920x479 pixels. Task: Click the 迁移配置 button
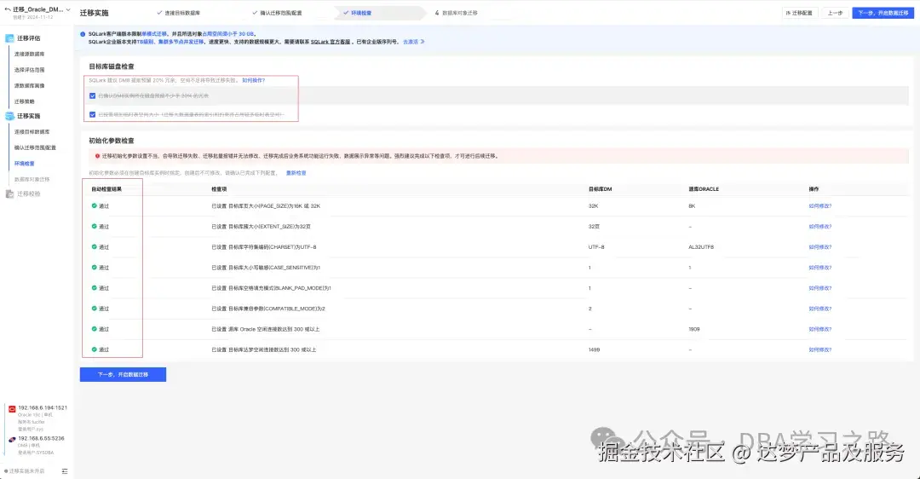coord(800,13)
